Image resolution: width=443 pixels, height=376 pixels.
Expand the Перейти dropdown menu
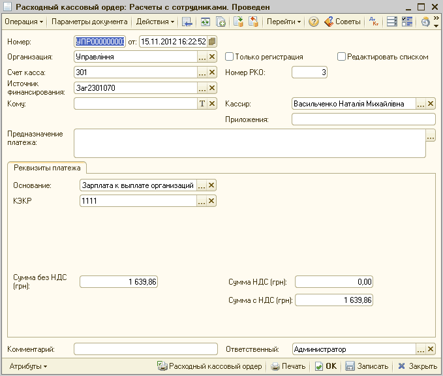(284, 22)
